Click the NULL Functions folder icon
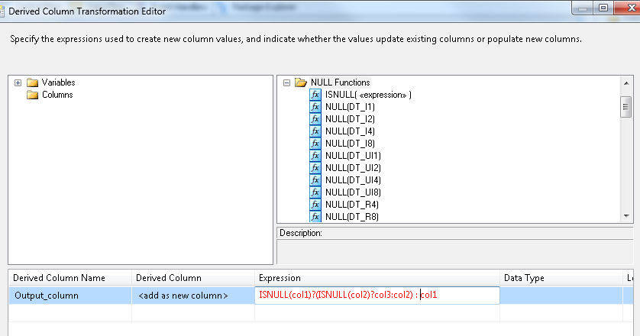The height and width of the screenshot is (336, 640). pyautogui.click(x=301, y=82)
